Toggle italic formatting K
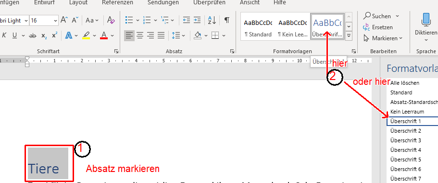Viewport: 438px width, 183px height. pyautogui.click(x=4, y=35)
